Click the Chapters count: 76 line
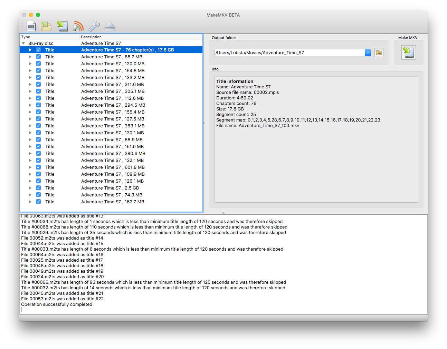This screenshot has width=447, height=349. [x=236, y=104]
